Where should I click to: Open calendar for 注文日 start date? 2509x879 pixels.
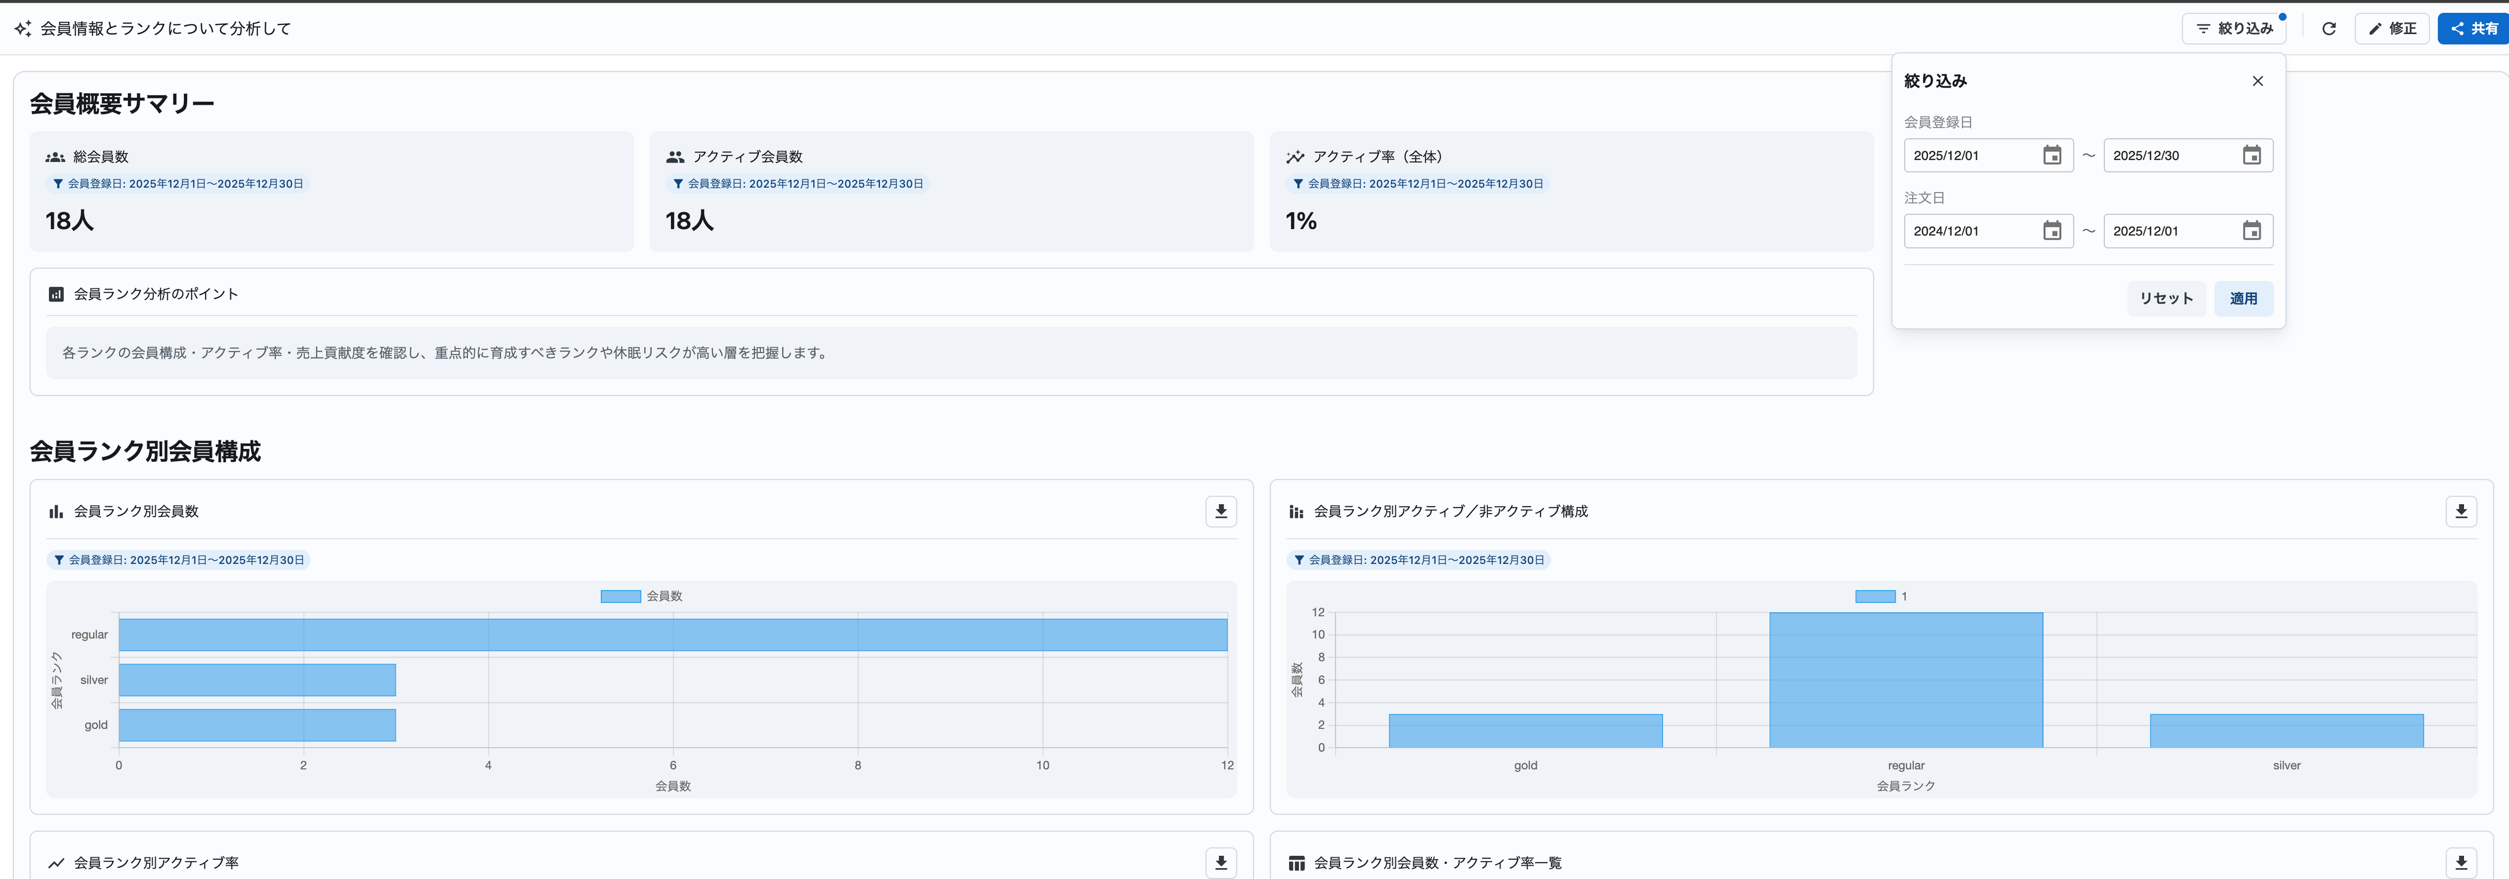(2051, 231)
